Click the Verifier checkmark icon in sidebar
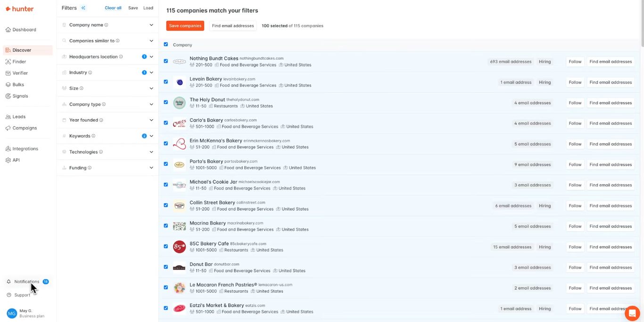This screenshot has height=322, width=644. [x=8, y=73]
